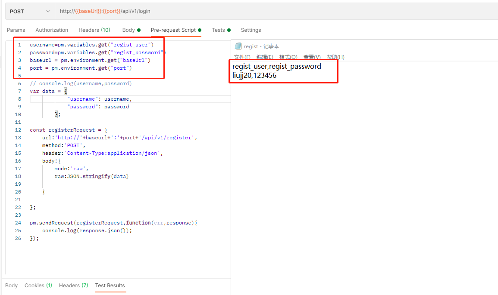The image size is (498, 295).
Task: Click the 'port = pm.environment.get' line
Action: (81, 68)
